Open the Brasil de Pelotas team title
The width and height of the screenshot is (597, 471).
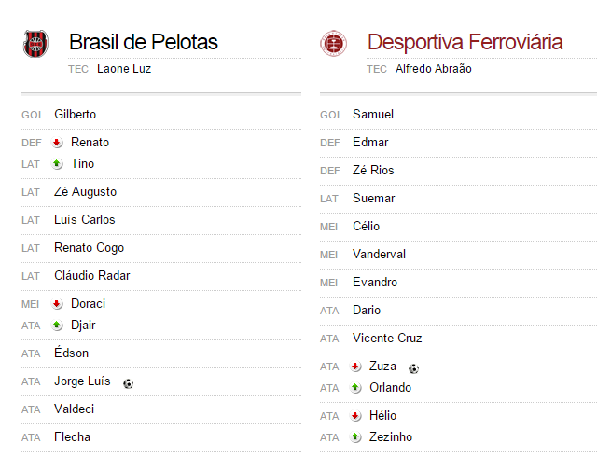point(144,42)
